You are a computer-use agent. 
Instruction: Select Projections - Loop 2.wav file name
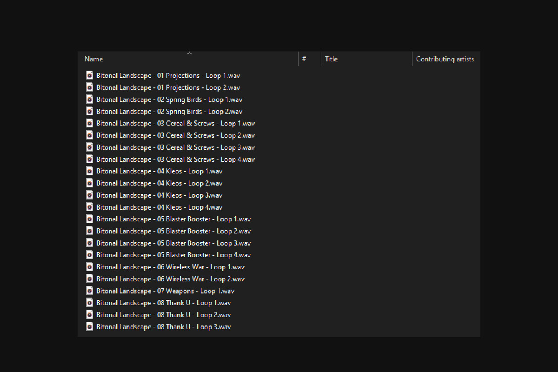pos(168,87)
